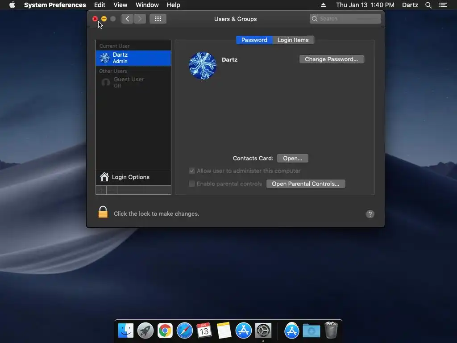The width and height of the screenshot is (457, 343).
Task: Click the date and time in menu bar
Action: pyautogui.click(x=365, y=5)
